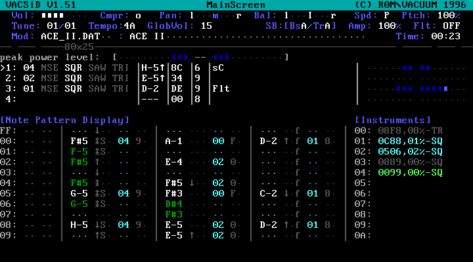The width and height of the screenshot is (473, 262).
Task: Click the SB:[BsA/TrA] setting
Action: (x=301, y=26)
